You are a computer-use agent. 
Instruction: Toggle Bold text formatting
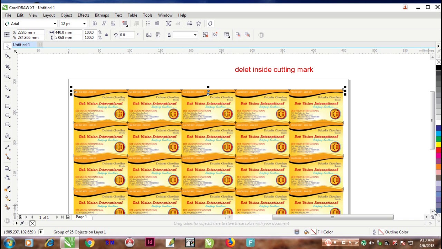(95, 24)
